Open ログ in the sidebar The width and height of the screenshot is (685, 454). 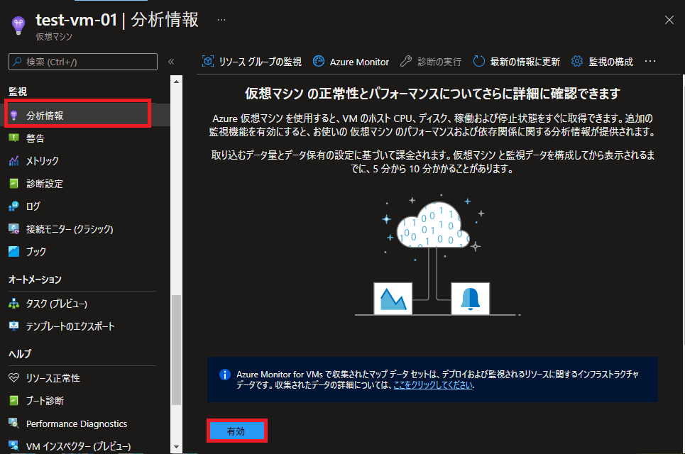[33, 206]
